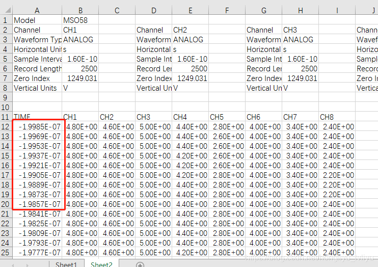This screenshot has height=267, width=378.
Task: Click the 'CH3' cell in row 2
Action: pyautogui.click(x=300, y=30)
